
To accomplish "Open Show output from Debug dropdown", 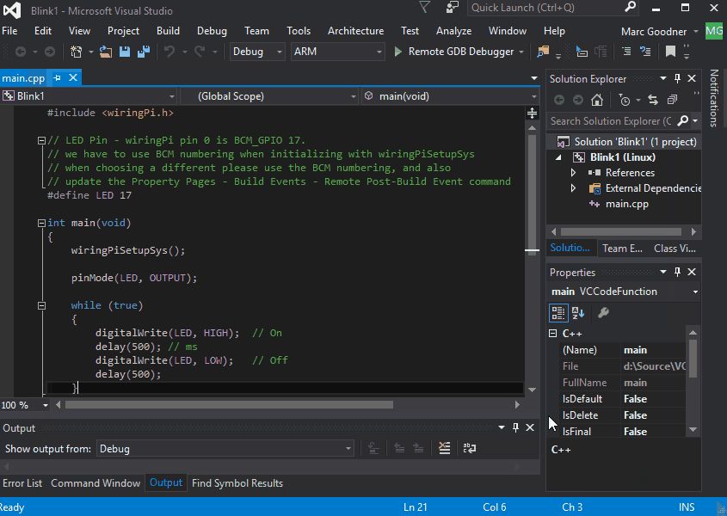I will pyautogui.click(x=225, y=449).
